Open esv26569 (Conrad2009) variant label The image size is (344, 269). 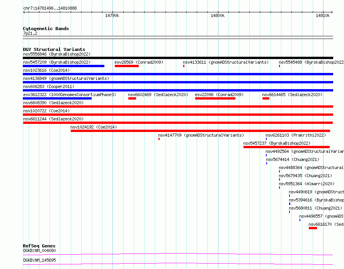[x=139, y=62]
